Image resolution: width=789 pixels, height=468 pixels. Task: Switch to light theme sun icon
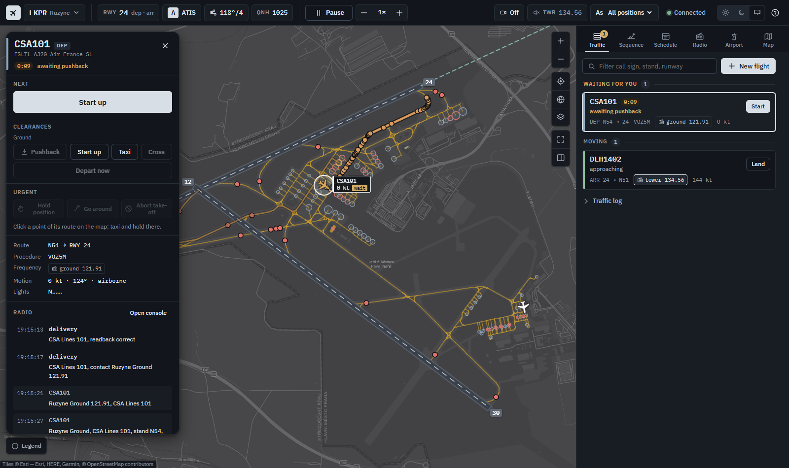tap(725, 13)
